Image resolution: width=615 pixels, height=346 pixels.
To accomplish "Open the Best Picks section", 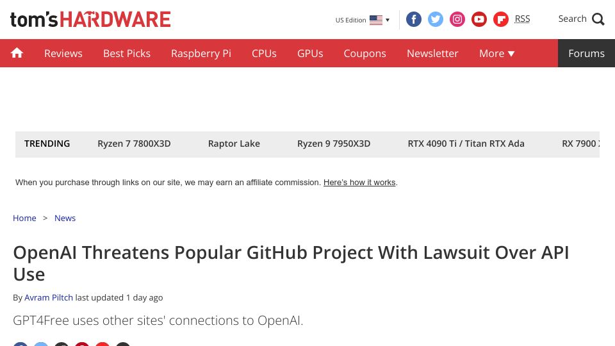I will coord(127,53).
